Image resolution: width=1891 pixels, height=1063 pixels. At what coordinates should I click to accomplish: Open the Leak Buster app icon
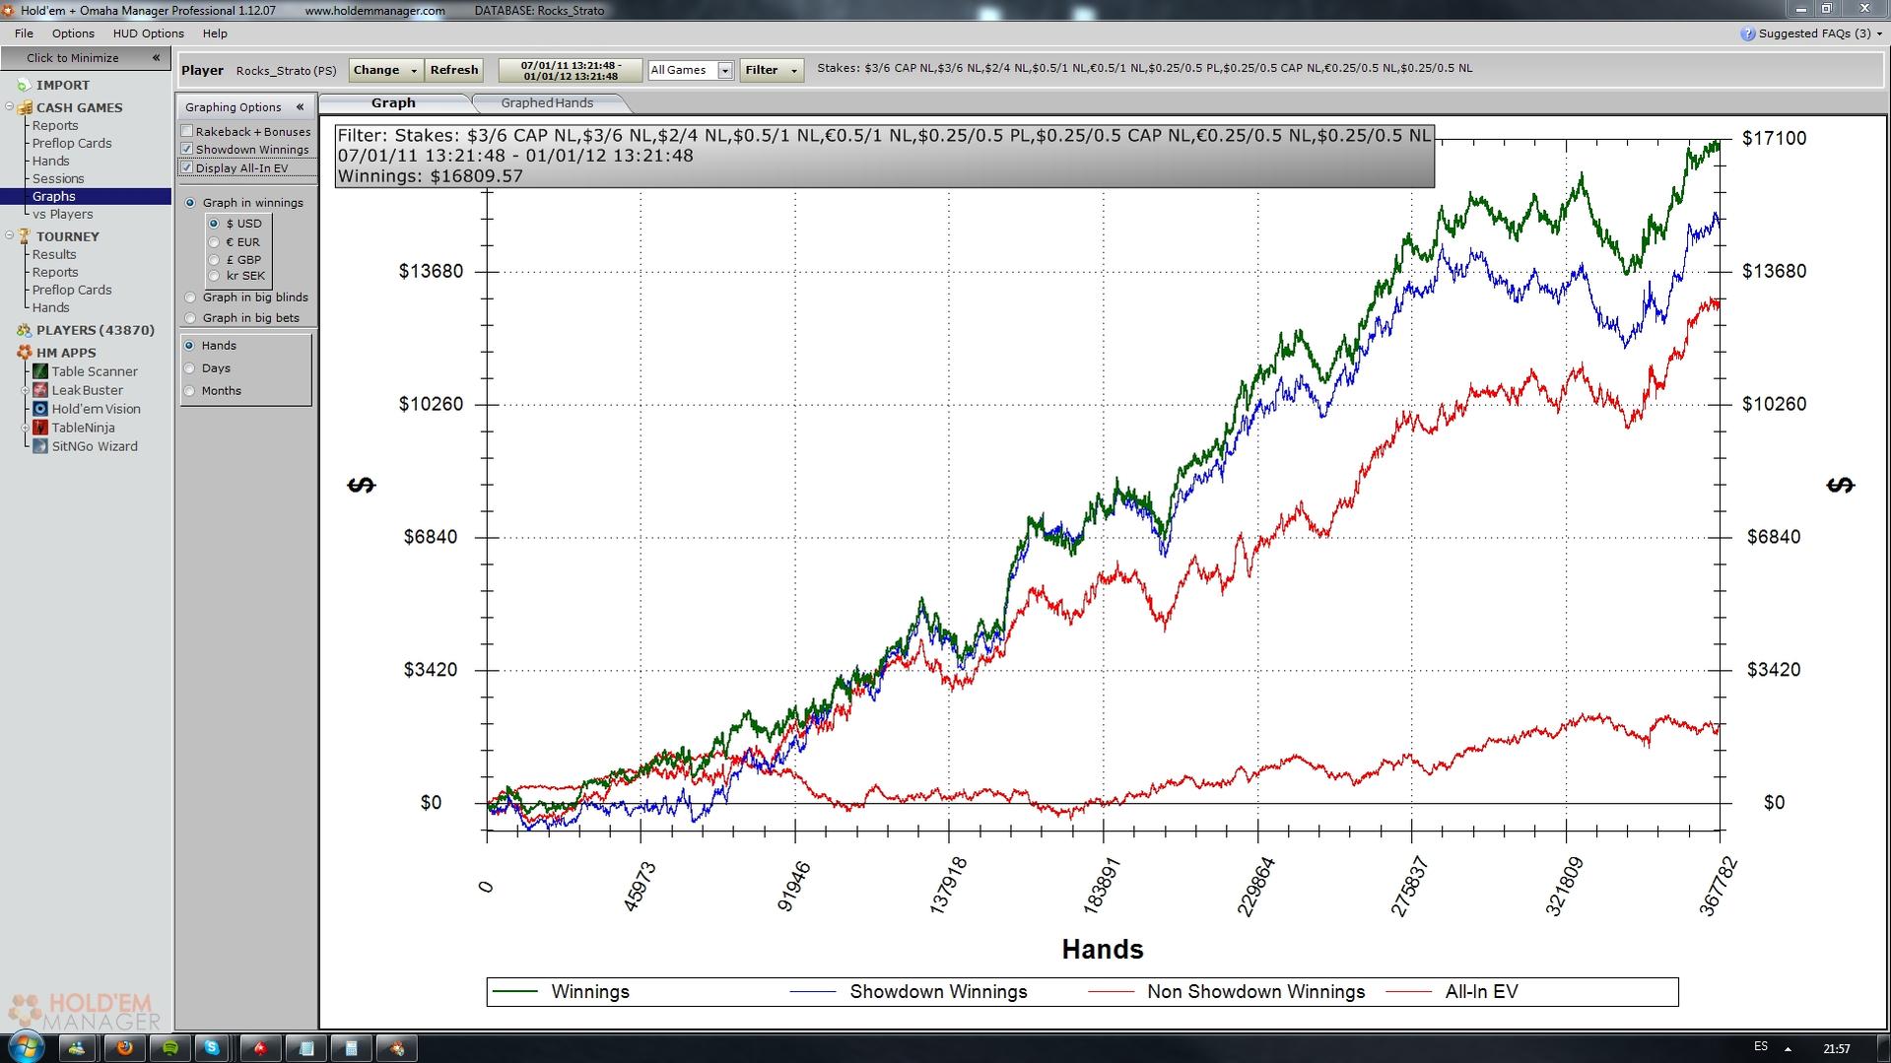point(40,390)
